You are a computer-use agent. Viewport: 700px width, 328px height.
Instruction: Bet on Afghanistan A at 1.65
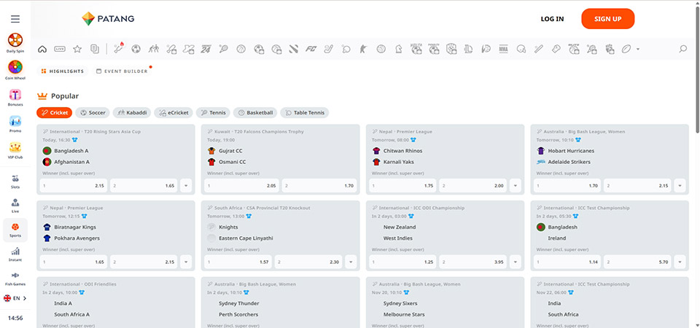pyautogui.click(x=144, y=186)
